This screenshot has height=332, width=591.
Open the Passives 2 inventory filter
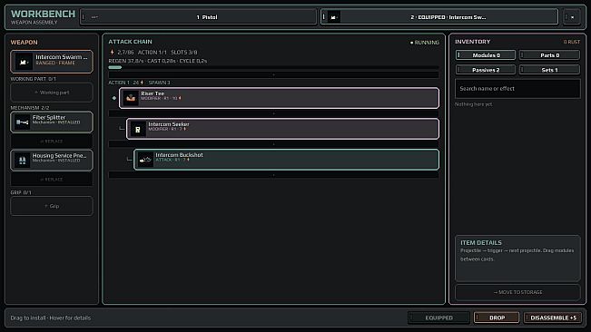486,70
